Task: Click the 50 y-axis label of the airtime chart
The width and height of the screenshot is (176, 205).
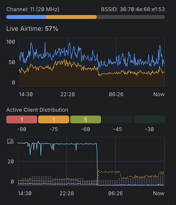Action: [12, 62]
